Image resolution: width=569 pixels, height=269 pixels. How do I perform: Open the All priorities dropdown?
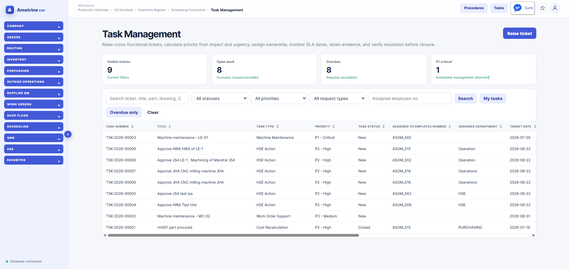click(x=279, y=98)
